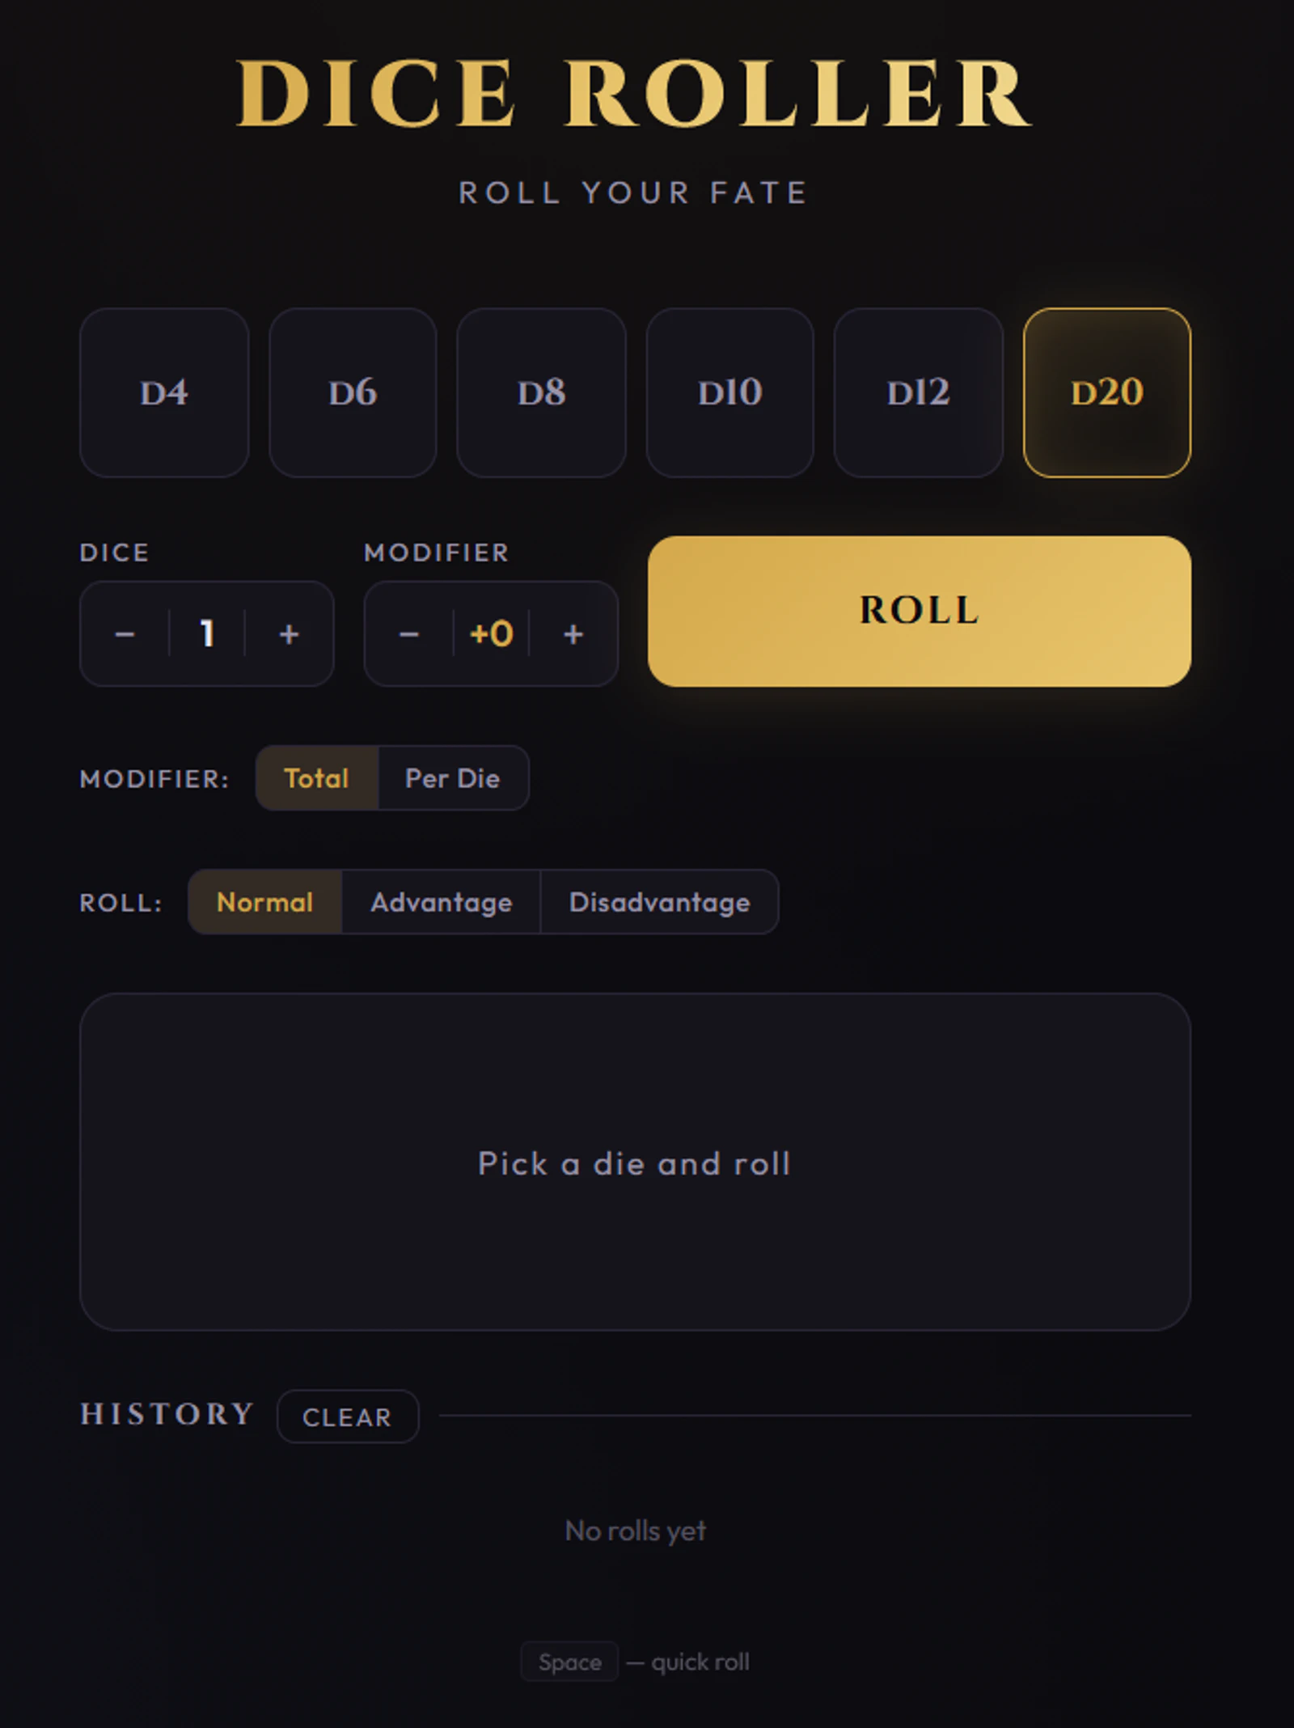The width and height of the screenshot is (1294, 1728).
Task: Enable Disadvantage roll mode
Action: coord(659,902)
